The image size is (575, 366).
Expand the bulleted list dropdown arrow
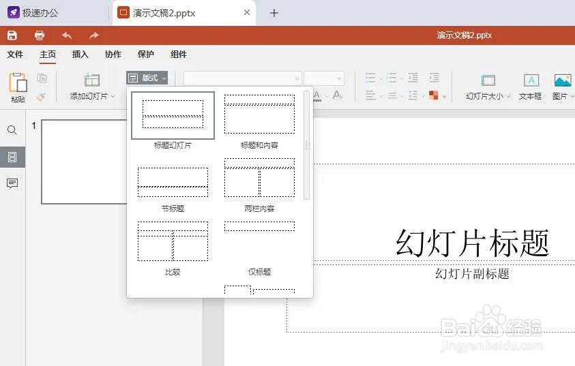pos(381,78)
